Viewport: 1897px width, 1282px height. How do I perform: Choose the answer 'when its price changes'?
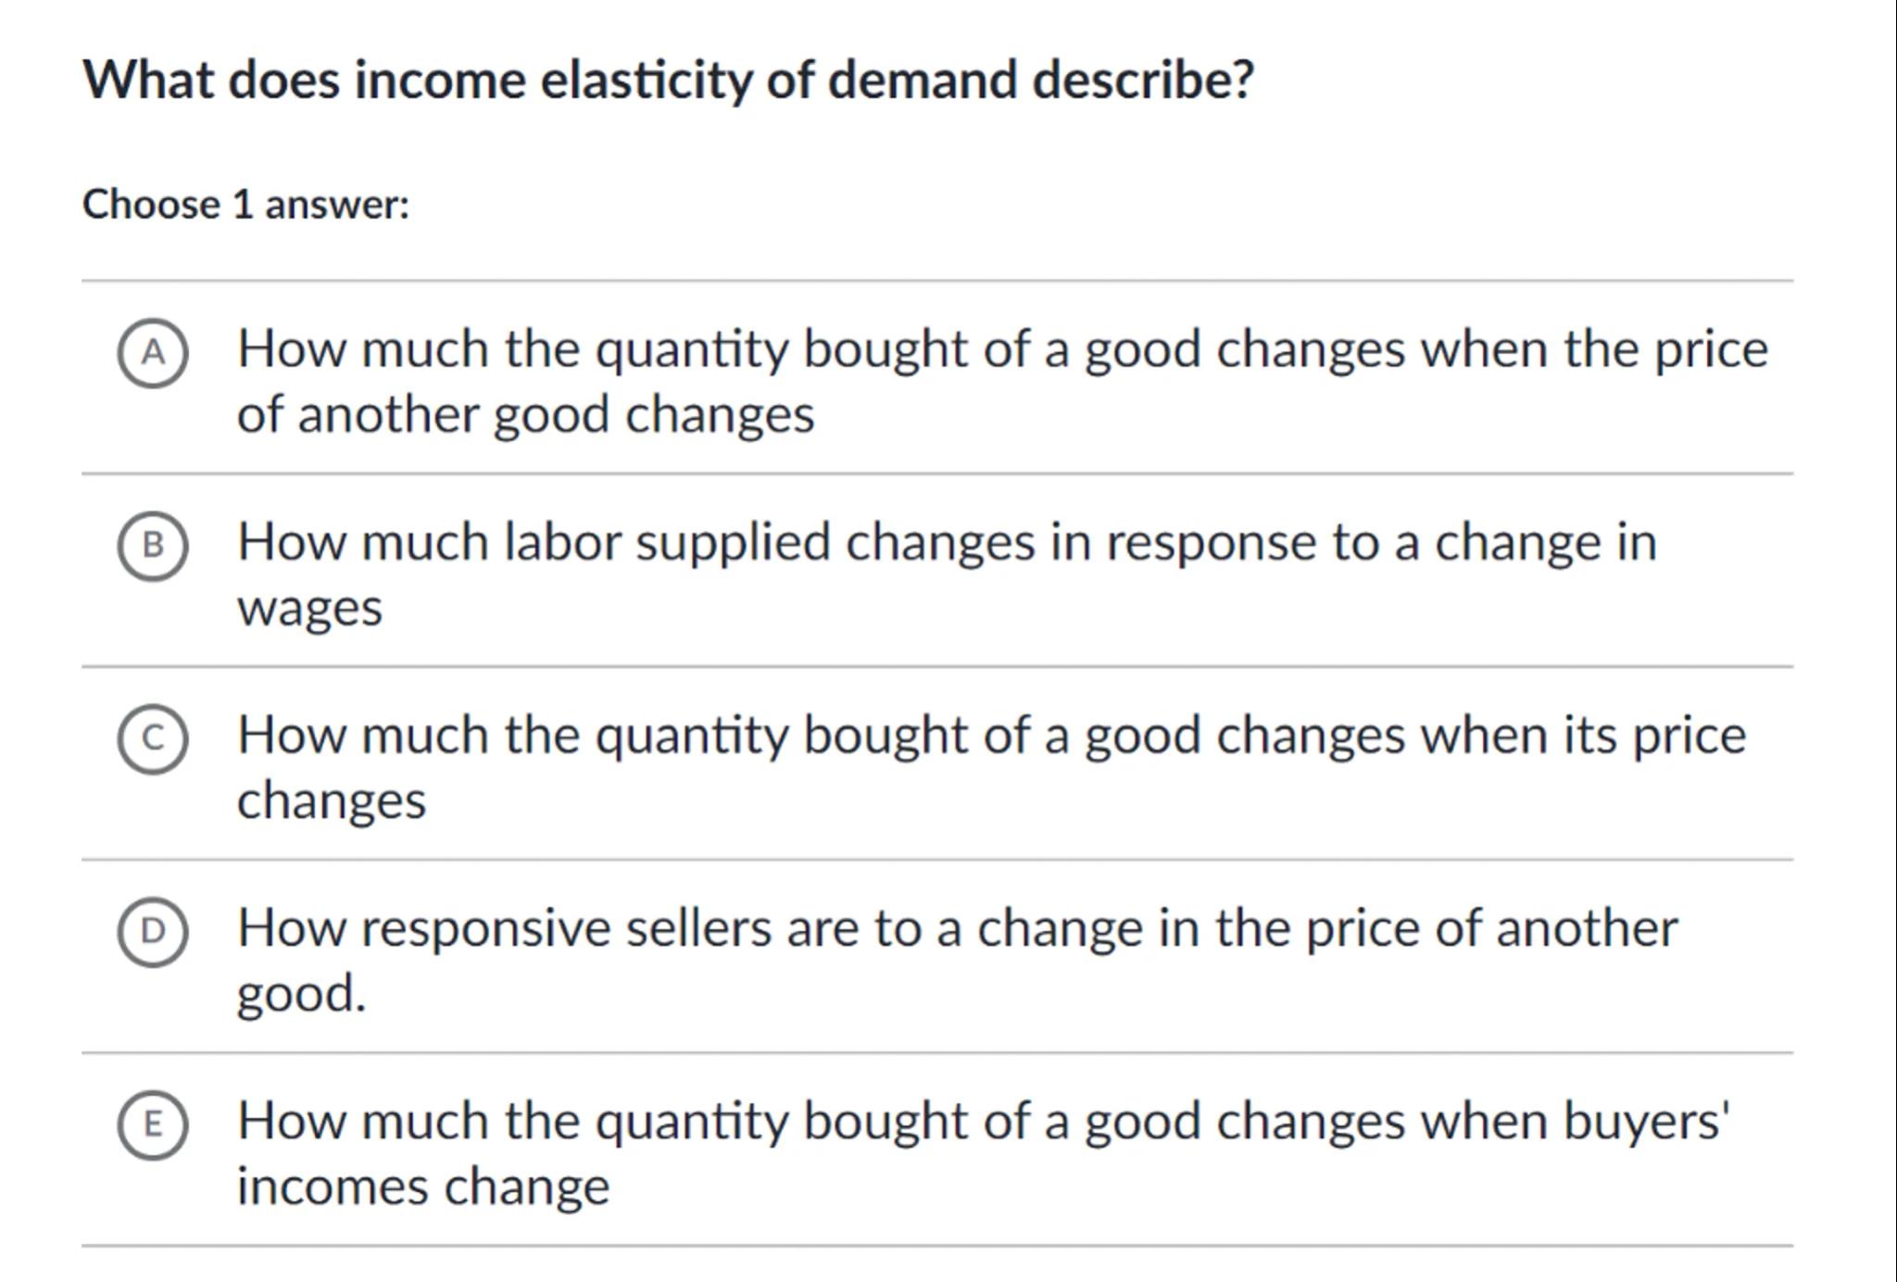click(991, 735)
